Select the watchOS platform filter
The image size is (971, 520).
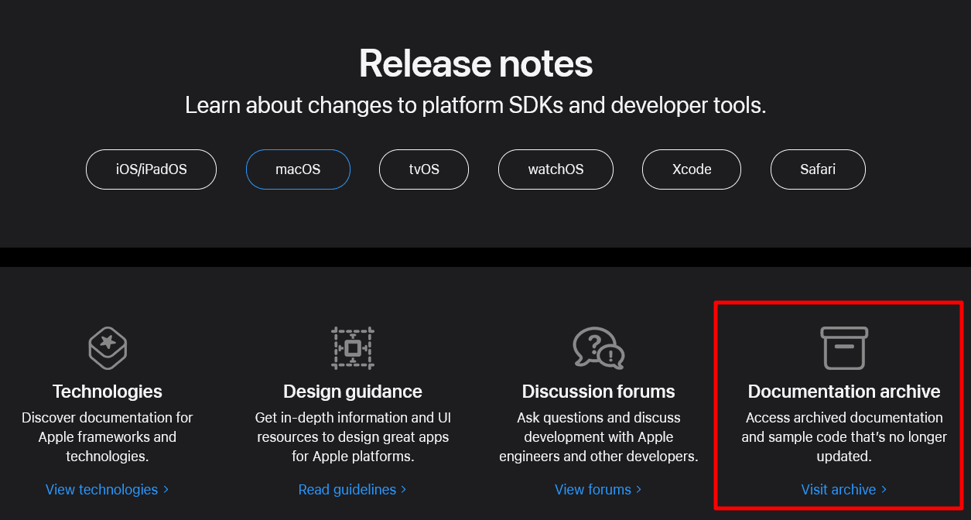tap(556, 169)
